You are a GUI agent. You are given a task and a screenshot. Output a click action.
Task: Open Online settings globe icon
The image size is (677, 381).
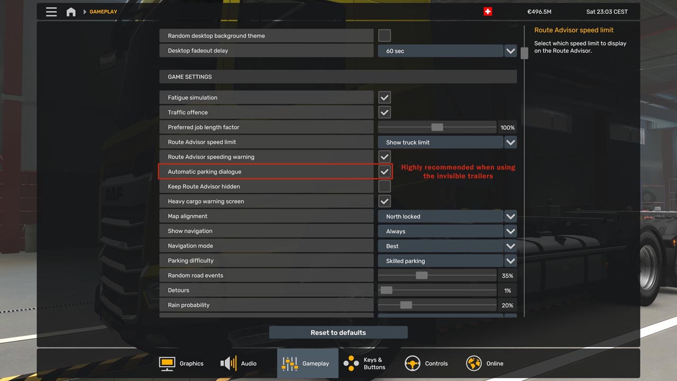tap(474, 364)
